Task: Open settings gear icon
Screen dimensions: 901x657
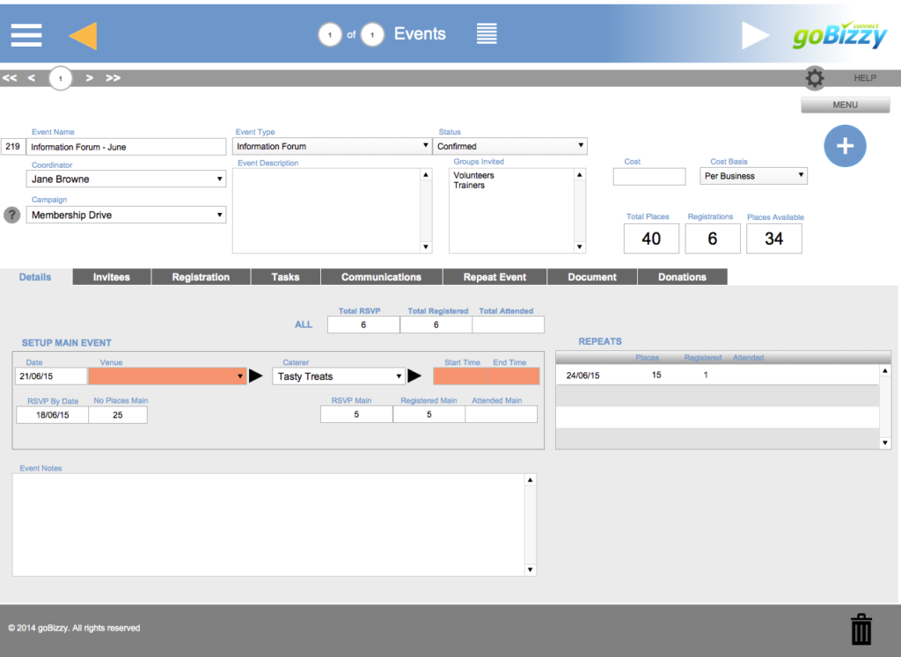Action: pyautogui.click(x=815, y=78)
